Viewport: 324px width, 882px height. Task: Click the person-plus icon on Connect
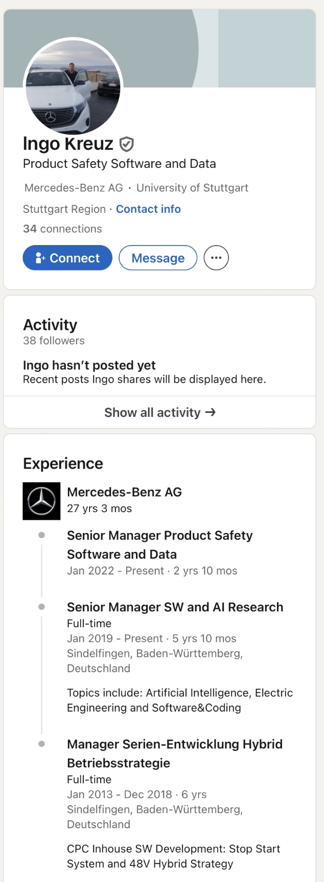tap(40, 258)
